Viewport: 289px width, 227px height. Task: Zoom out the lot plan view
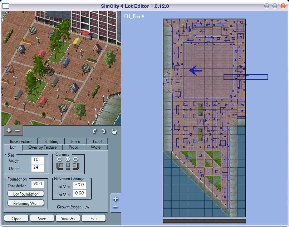116,207
